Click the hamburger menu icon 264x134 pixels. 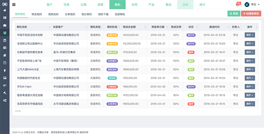tap(14, 5)
